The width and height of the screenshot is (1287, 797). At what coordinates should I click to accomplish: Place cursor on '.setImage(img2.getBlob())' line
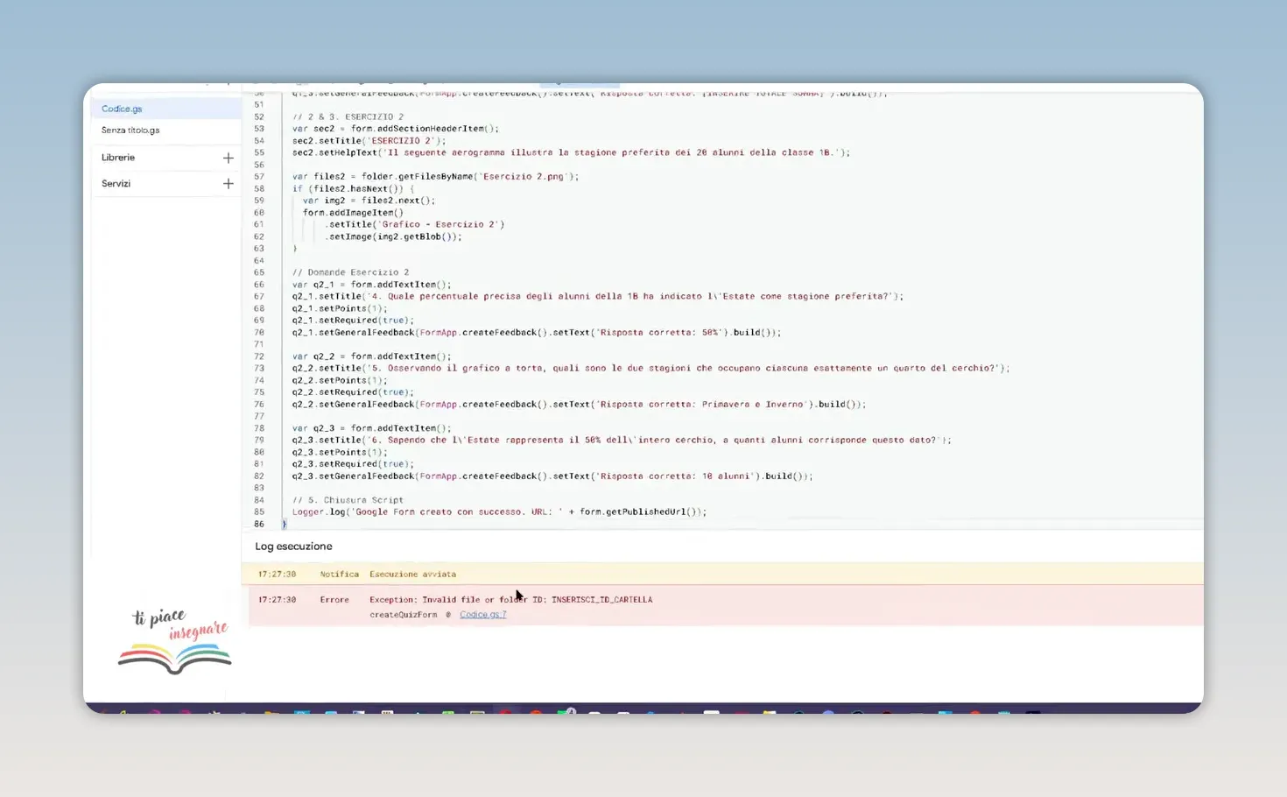click(x=393, y=236)
